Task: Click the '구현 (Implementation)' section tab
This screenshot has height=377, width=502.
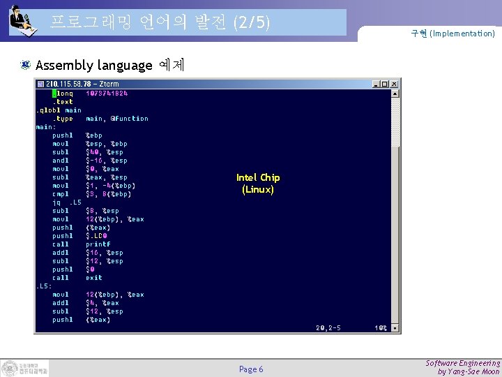Action: 452,34
